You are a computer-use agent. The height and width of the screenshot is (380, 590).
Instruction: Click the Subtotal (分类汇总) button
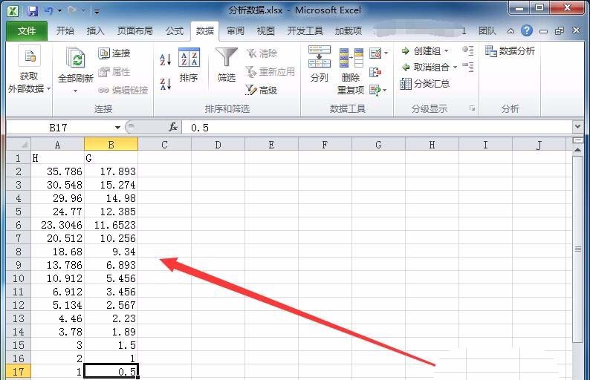[424, 84]
